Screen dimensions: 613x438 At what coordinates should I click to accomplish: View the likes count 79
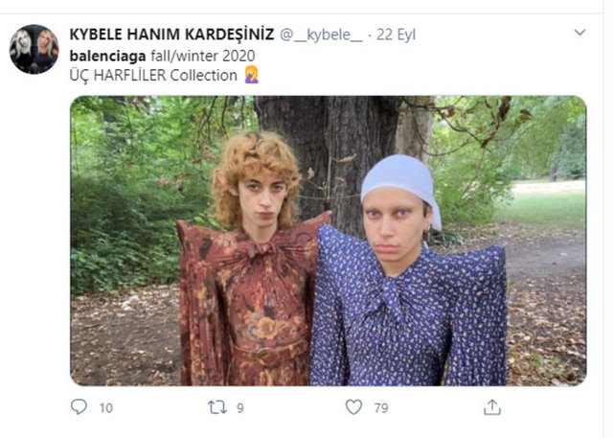381,408
